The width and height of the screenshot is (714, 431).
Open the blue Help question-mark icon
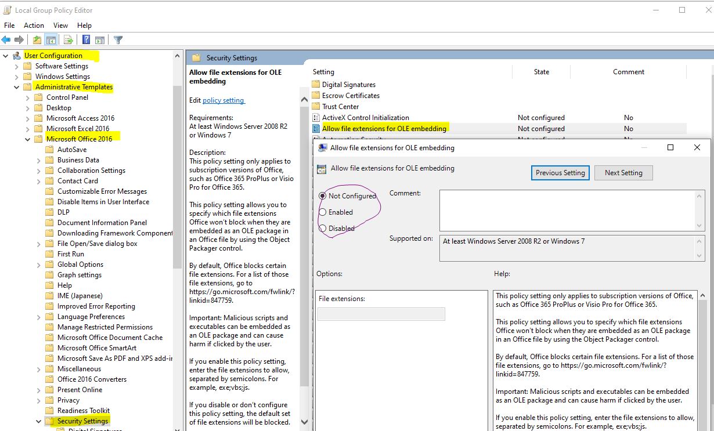click(86, 40)
